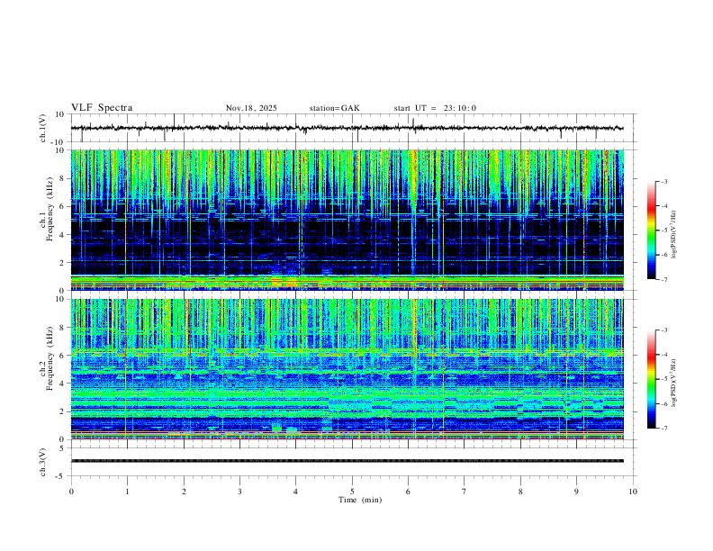Click the 'station=GAK' label
The image size is (713, 551).
pos(334,108)
